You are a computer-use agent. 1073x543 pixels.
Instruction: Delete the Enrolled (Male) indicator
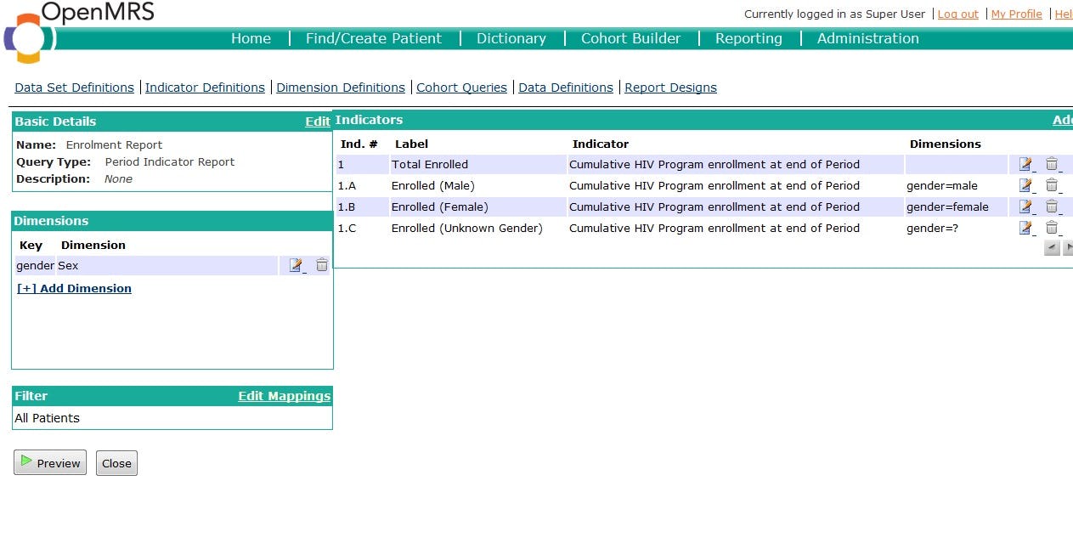click(1051, 185)
